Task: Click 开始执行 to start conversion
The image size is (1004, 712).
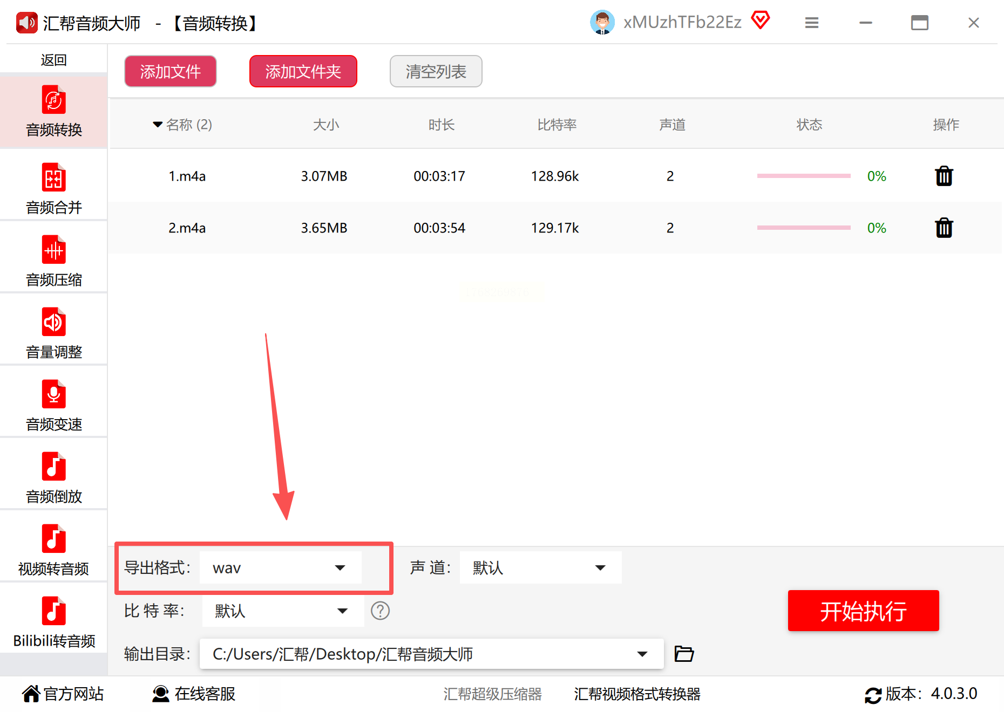Action: coord(864,611)
